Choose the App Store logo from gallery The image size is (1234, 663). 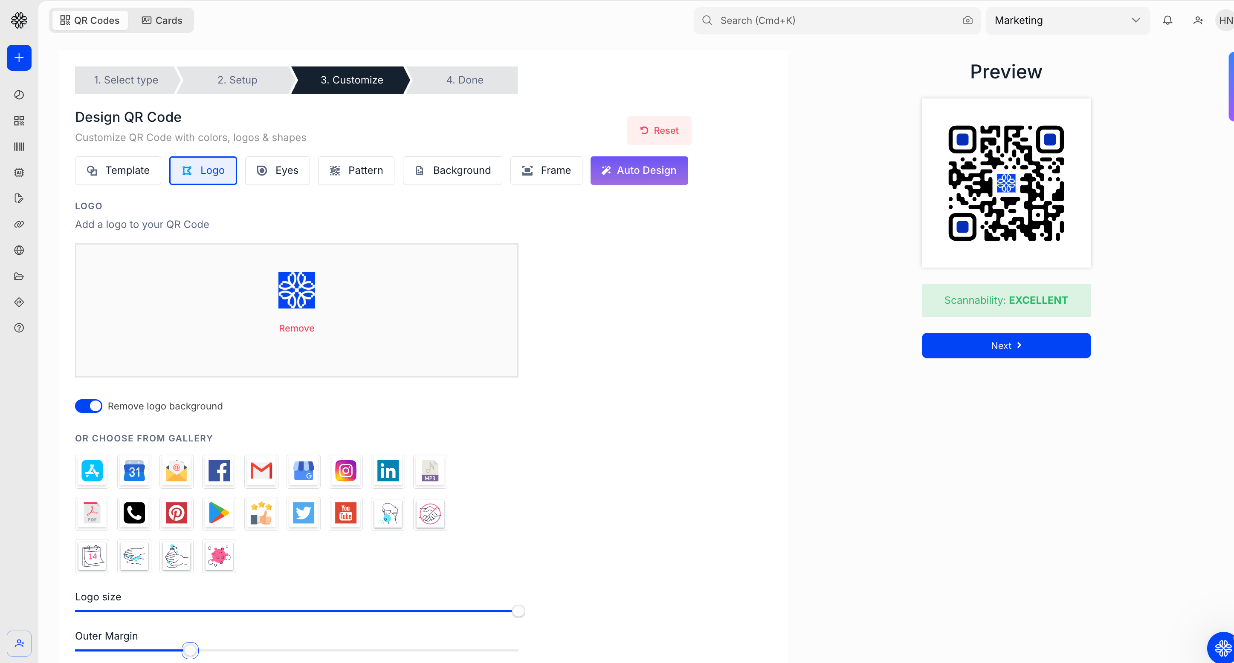pyautogui.click(x=92, y=471)
